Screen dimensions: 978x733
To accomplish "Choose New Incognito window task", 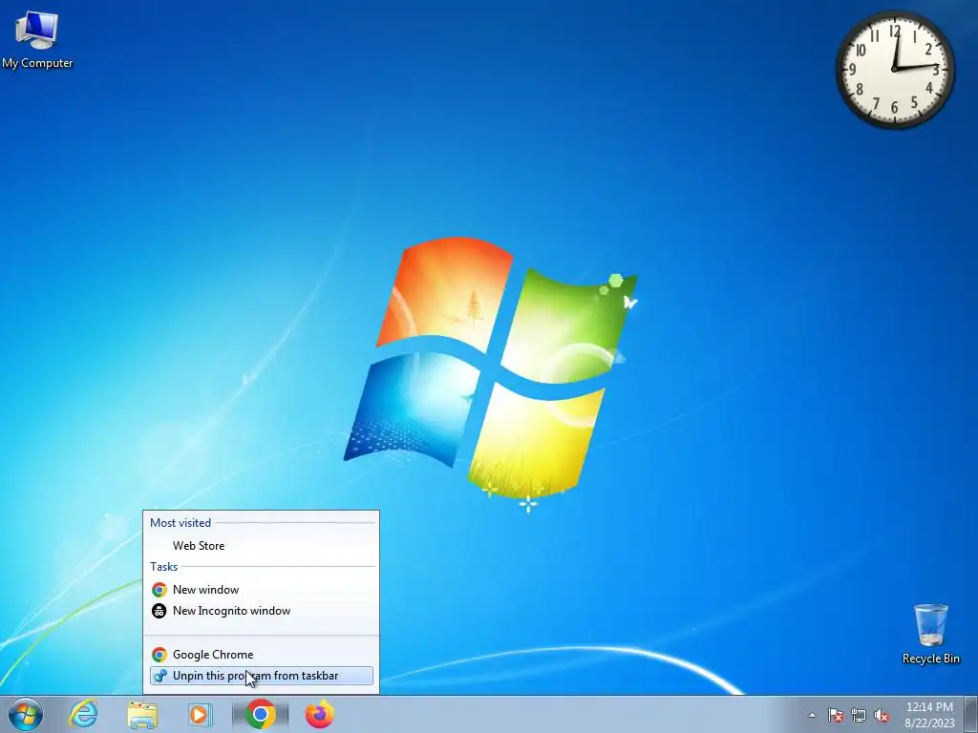I will pyautogui.click(x=262, y=611).
